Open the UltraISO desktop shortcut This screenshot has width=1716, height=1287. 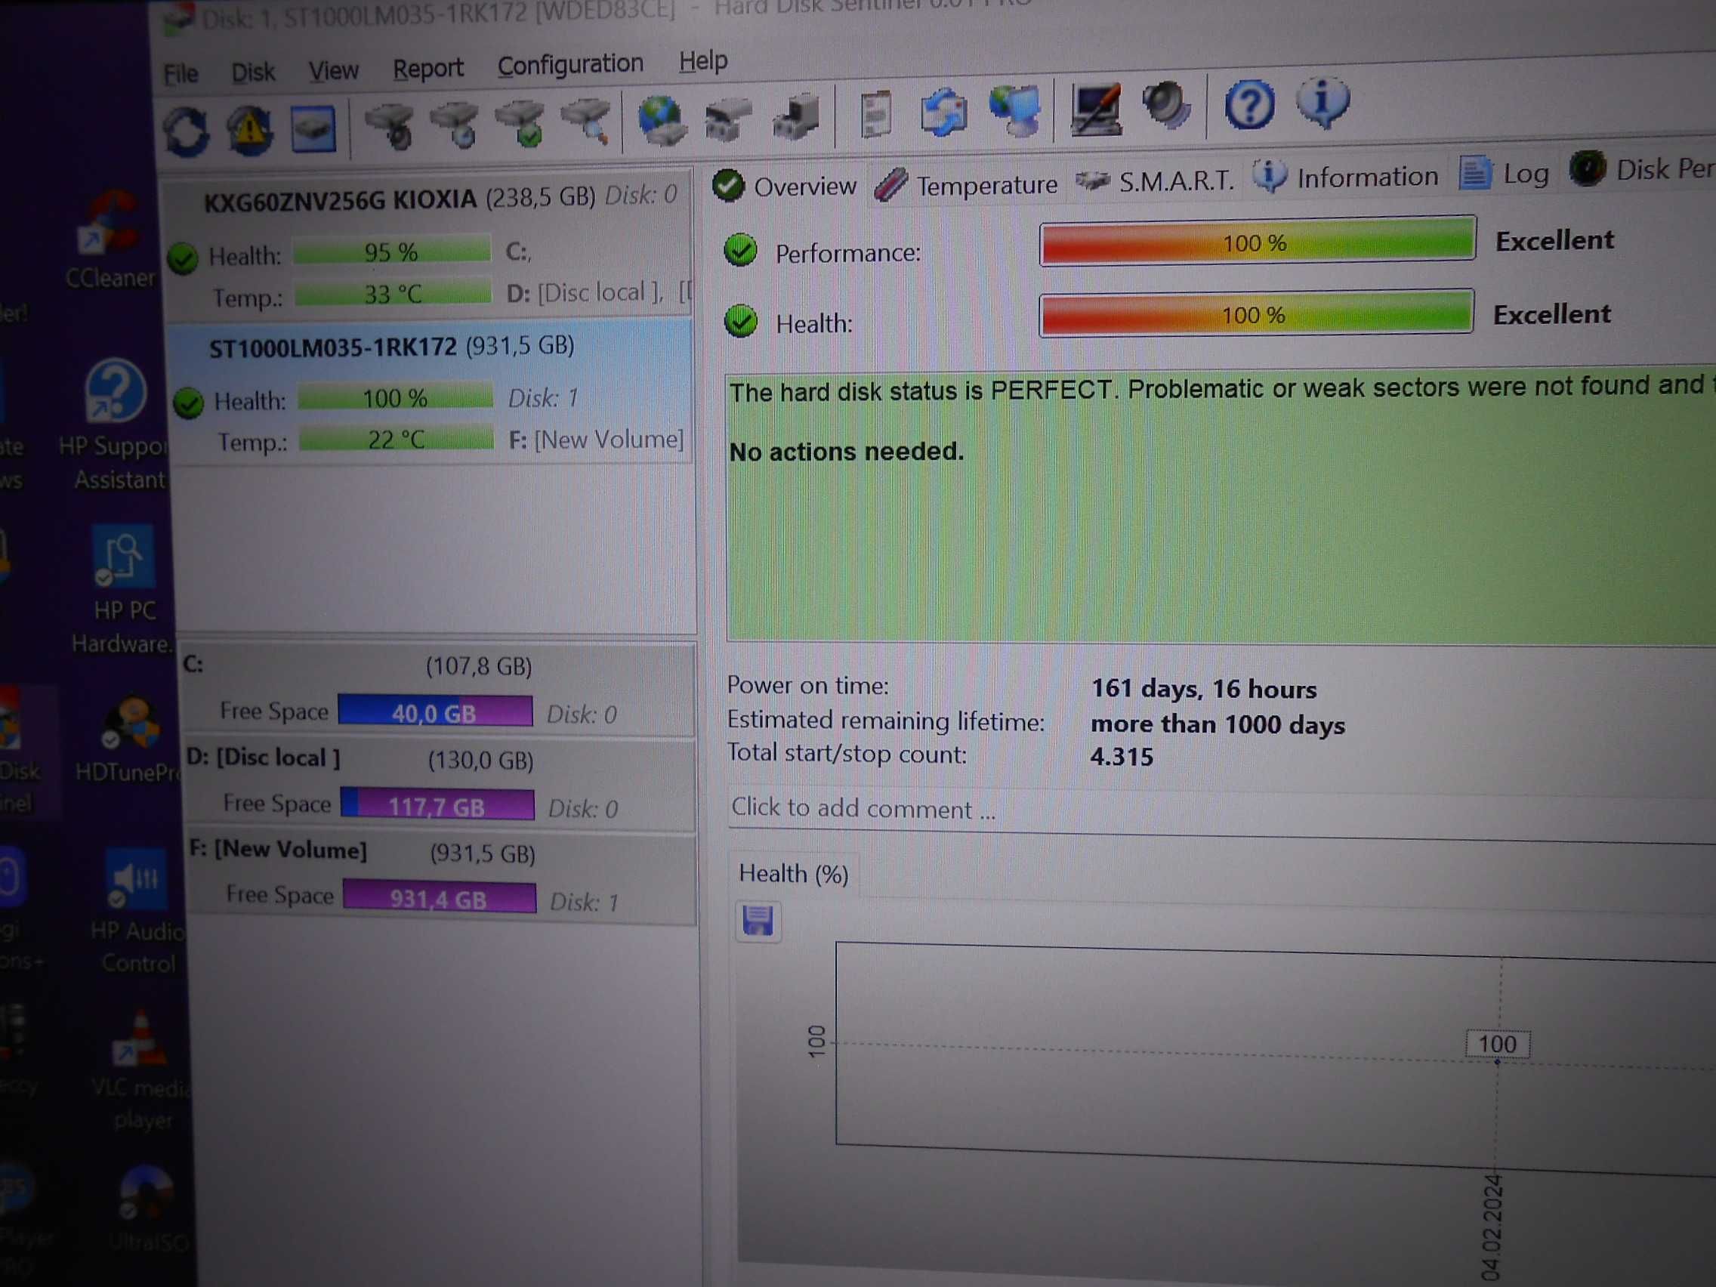149,1210
